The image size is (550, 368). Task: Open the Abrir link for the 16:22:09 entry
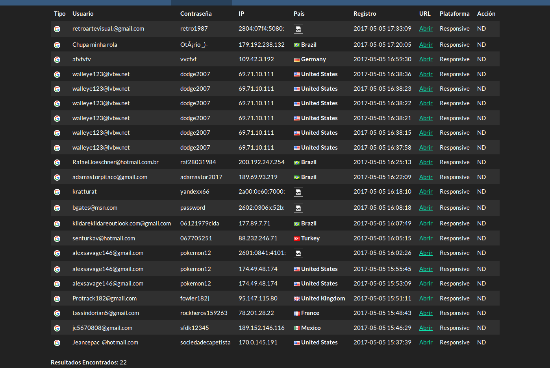pos(426,177)
